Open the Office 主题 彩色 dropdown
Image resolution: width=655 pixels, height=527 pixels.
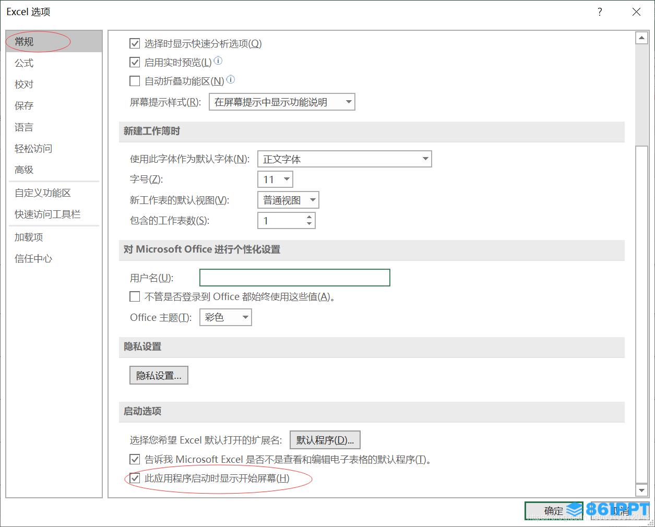(x=225, y=317)
